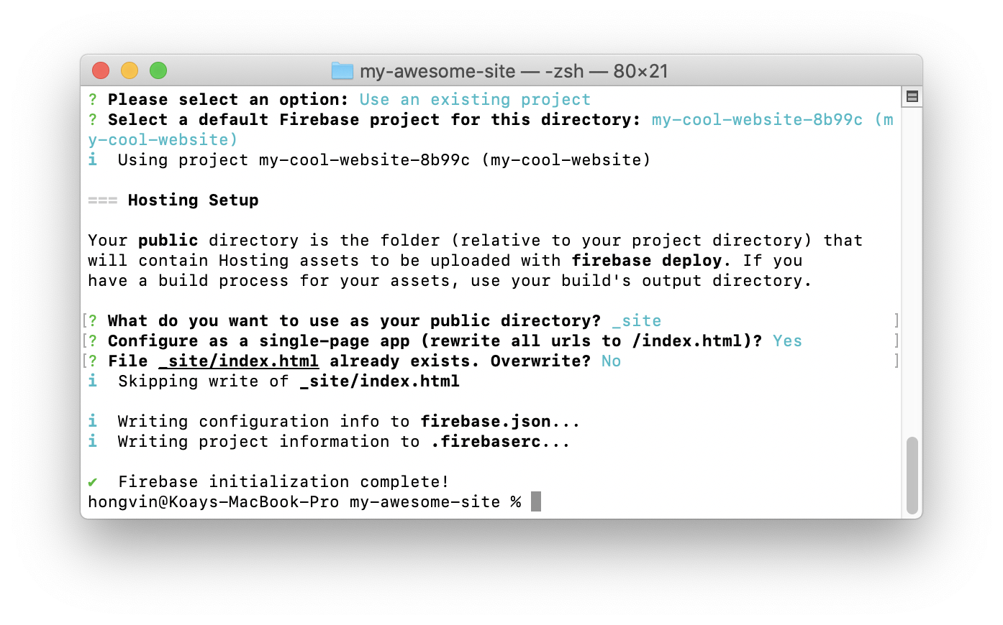Click the green checkmark beside Firebase initialization complete

(93, 481)
